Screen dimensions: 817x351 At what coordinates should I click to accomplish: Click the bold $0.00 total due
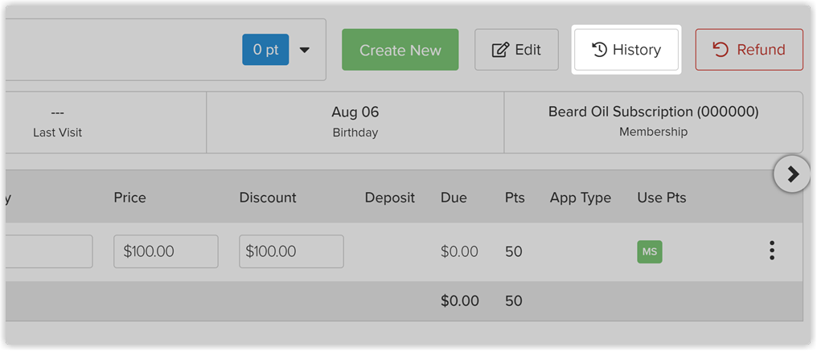point(460,301)
